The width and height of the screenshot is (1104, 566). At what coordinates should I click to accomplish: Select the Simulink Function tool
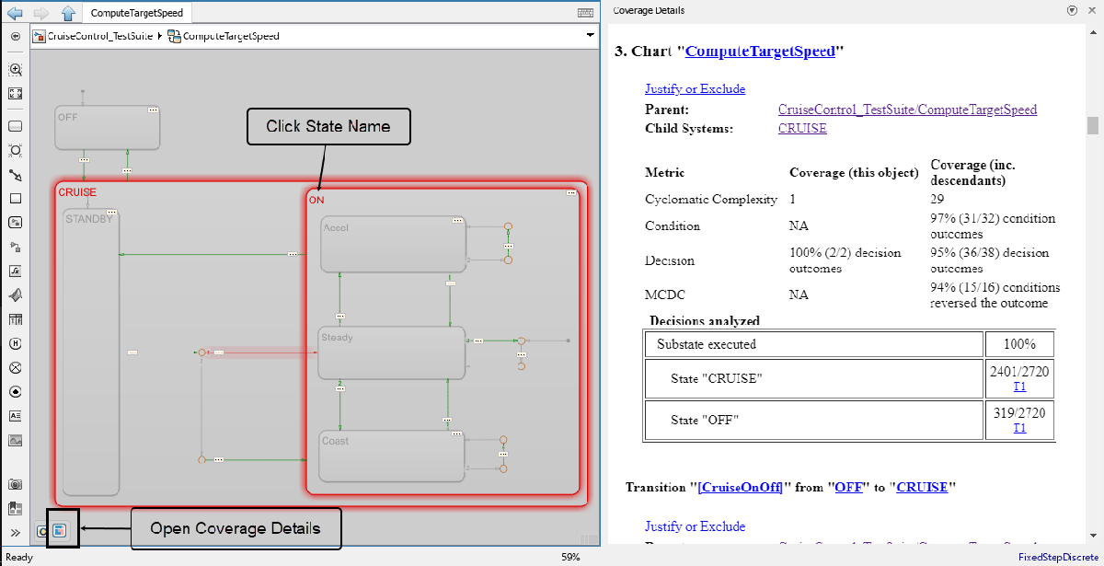pos(16,222)
